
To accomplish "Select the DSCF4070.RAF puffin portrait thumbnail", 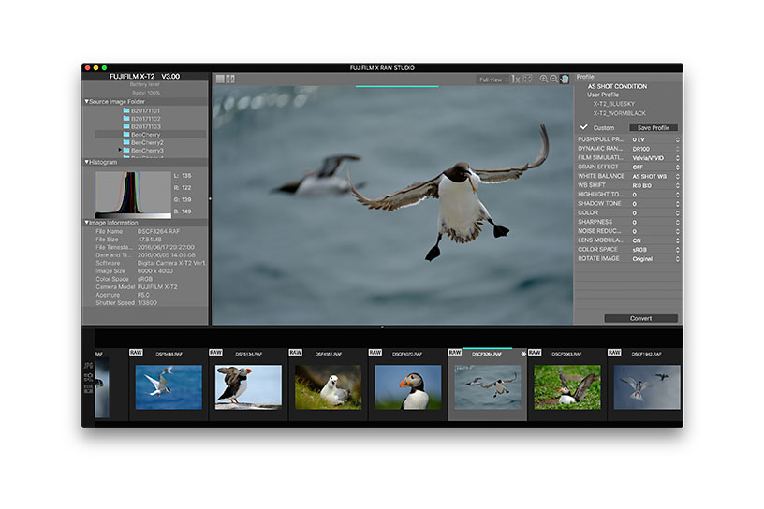I will pyautogui.click(x=407, y=386).
